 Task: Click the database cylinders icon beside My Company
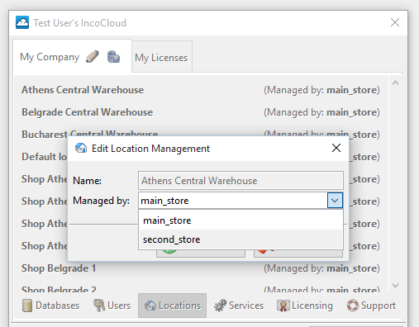click(113, 57)
